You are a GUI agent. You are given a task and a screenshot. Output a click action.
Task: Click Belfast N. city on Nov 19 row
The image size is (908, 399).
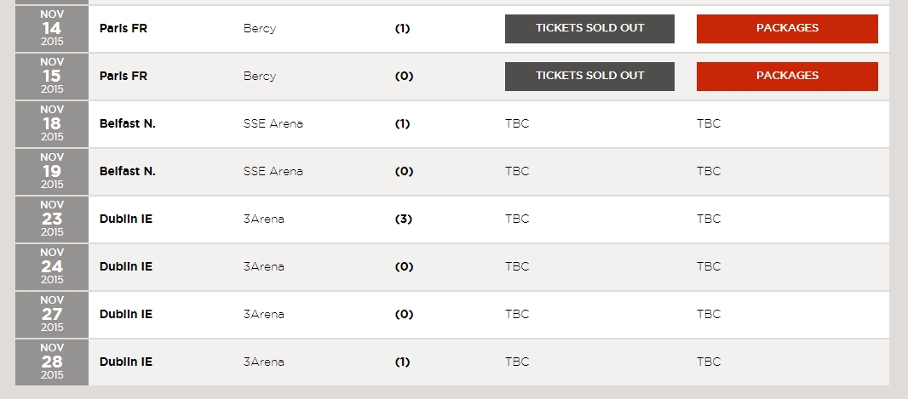(128, 171)
